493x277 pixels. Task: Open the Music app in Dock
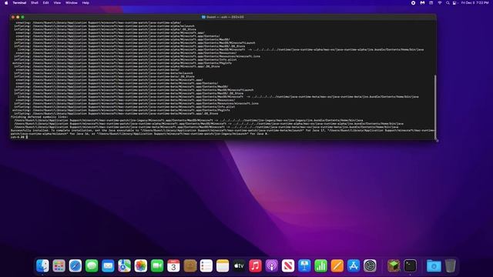point(255,266)
